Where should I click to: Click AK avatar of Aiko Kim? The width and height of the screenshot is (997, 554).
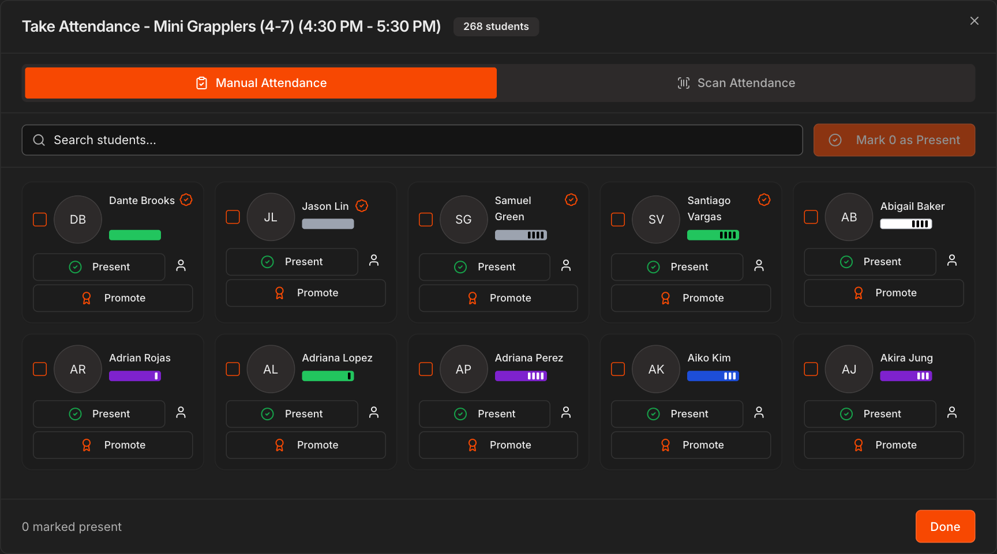pyautogui.click(x=656, y=369)
